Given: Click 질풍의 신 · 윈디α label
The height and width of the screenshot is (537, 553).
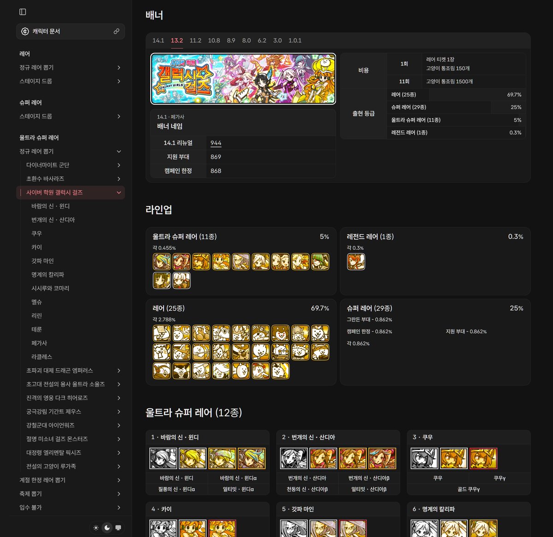Looking at the screenshot, I should (x=176, y=489).
